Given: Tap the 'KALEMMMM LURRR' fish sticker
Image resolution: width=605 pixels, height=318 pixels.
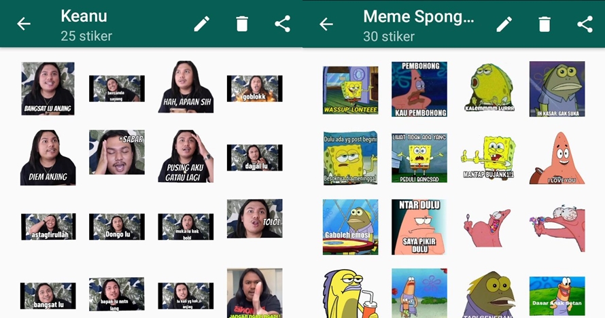Looking at the screenshot, I should point(488,88).
